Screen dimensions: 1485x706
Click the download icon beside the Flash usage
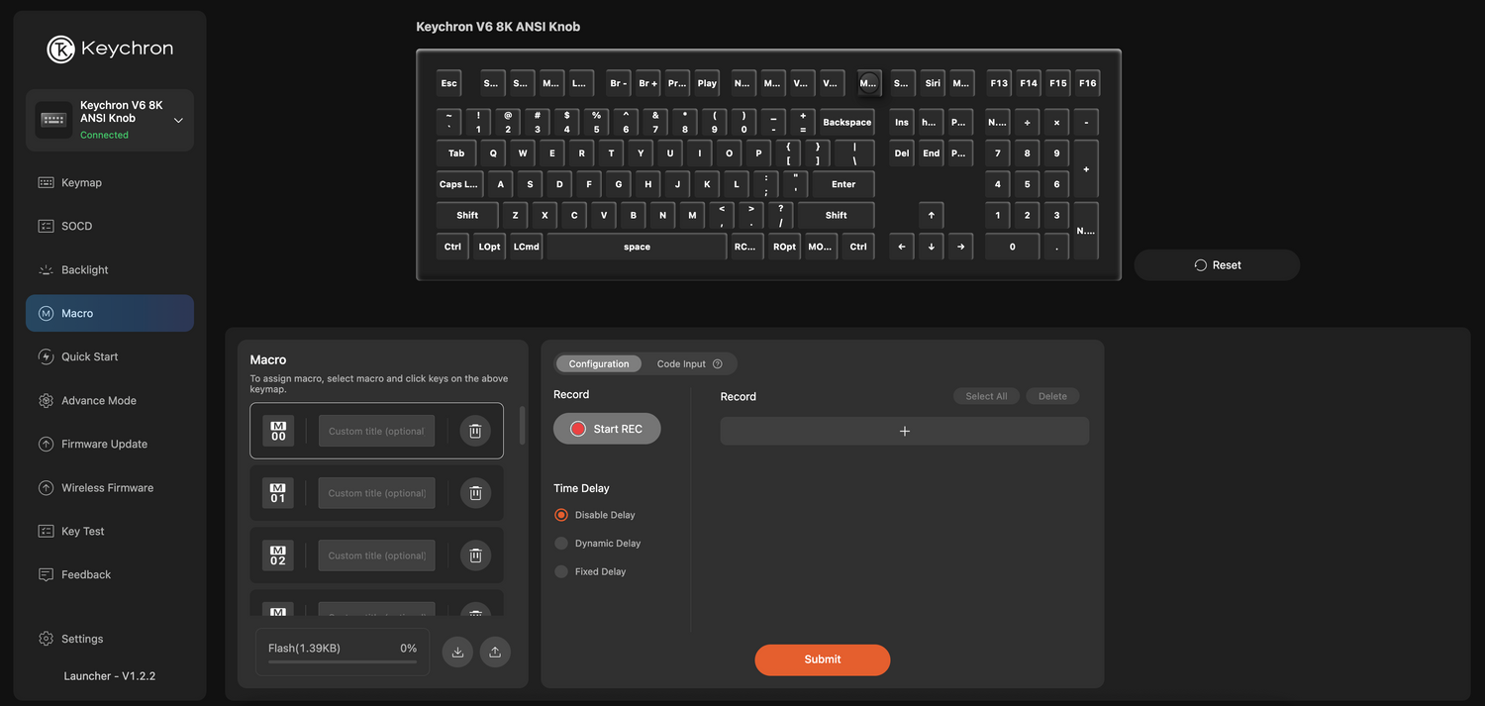tap(457, 652)
